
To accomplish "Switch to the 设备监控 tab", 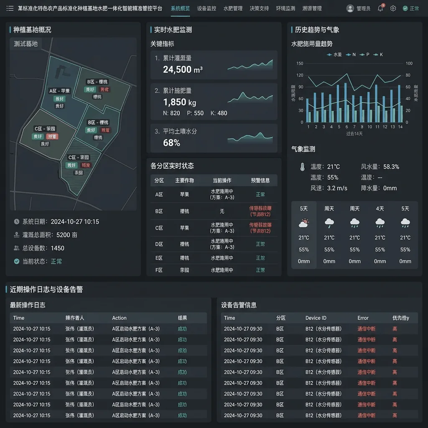I will tap(206, 8).
